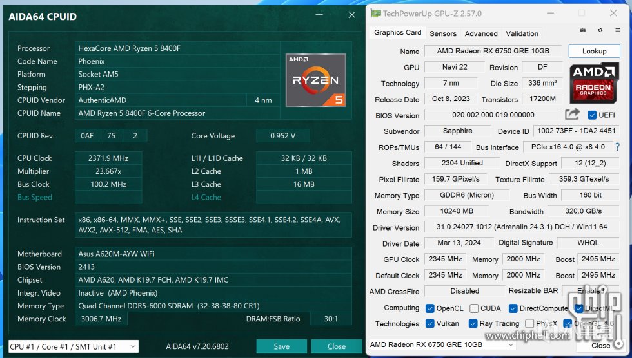
Task: Click the GPU Name field AMD Radeon RX 6750 GRE 10GB
Action: tap(493, 51)
